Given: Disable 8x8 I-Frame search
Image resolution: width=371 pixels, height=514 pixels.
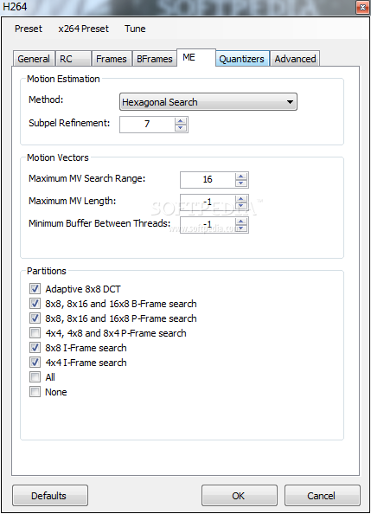Looking at the screenshot, I should click(x=35, y=348).
